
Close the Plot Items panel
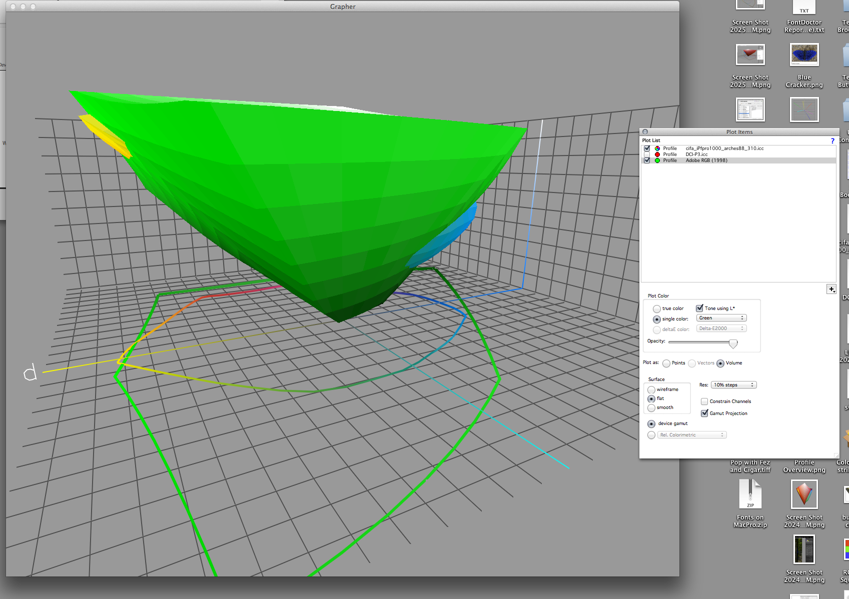click(x=645, y=132)
